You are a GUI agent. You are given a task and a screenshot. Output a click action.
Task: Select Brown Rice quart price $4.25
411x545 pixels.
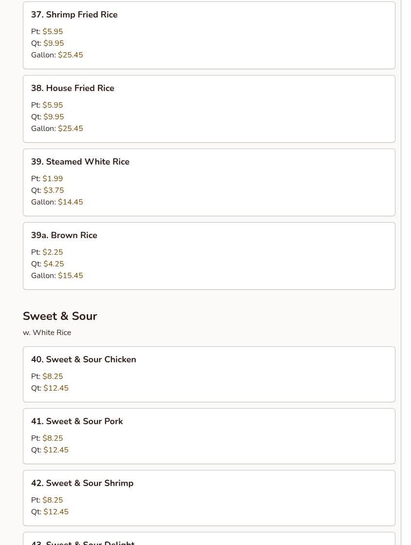tap(54, 264)
